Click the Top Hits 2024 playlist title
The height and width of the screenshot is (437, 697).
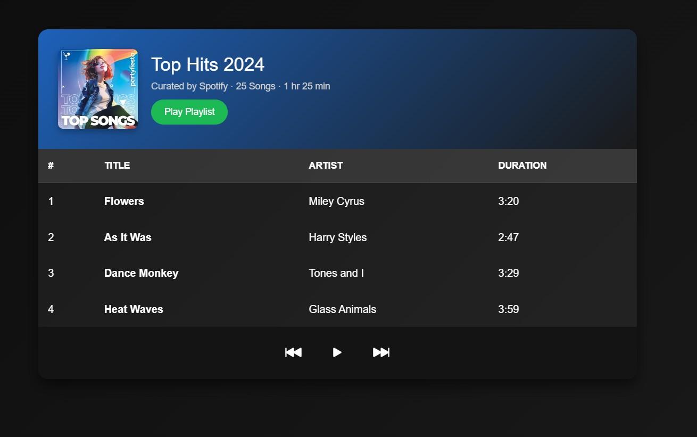(x=208, y=64)
